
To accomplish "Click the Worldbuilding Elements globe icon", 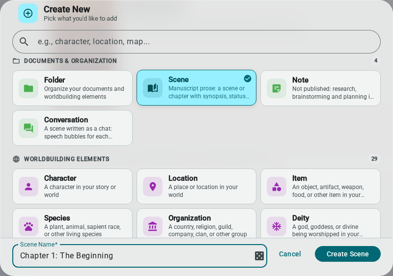I will coord(16,159).
